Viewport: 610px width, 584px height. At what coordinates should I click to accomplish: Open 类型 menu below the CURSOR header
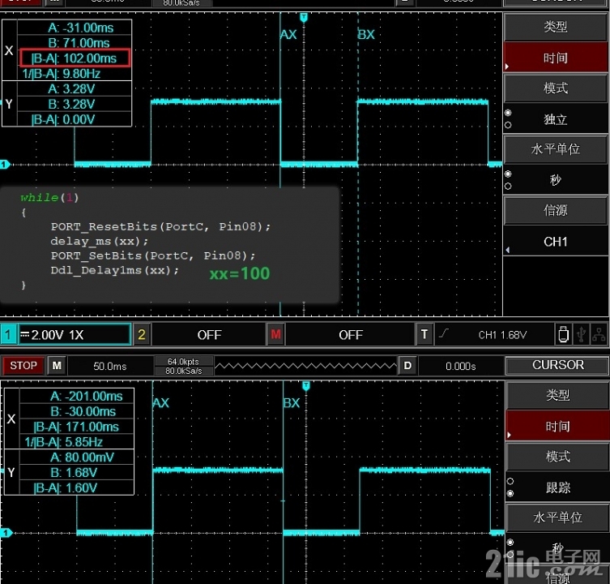coord(557,395)
